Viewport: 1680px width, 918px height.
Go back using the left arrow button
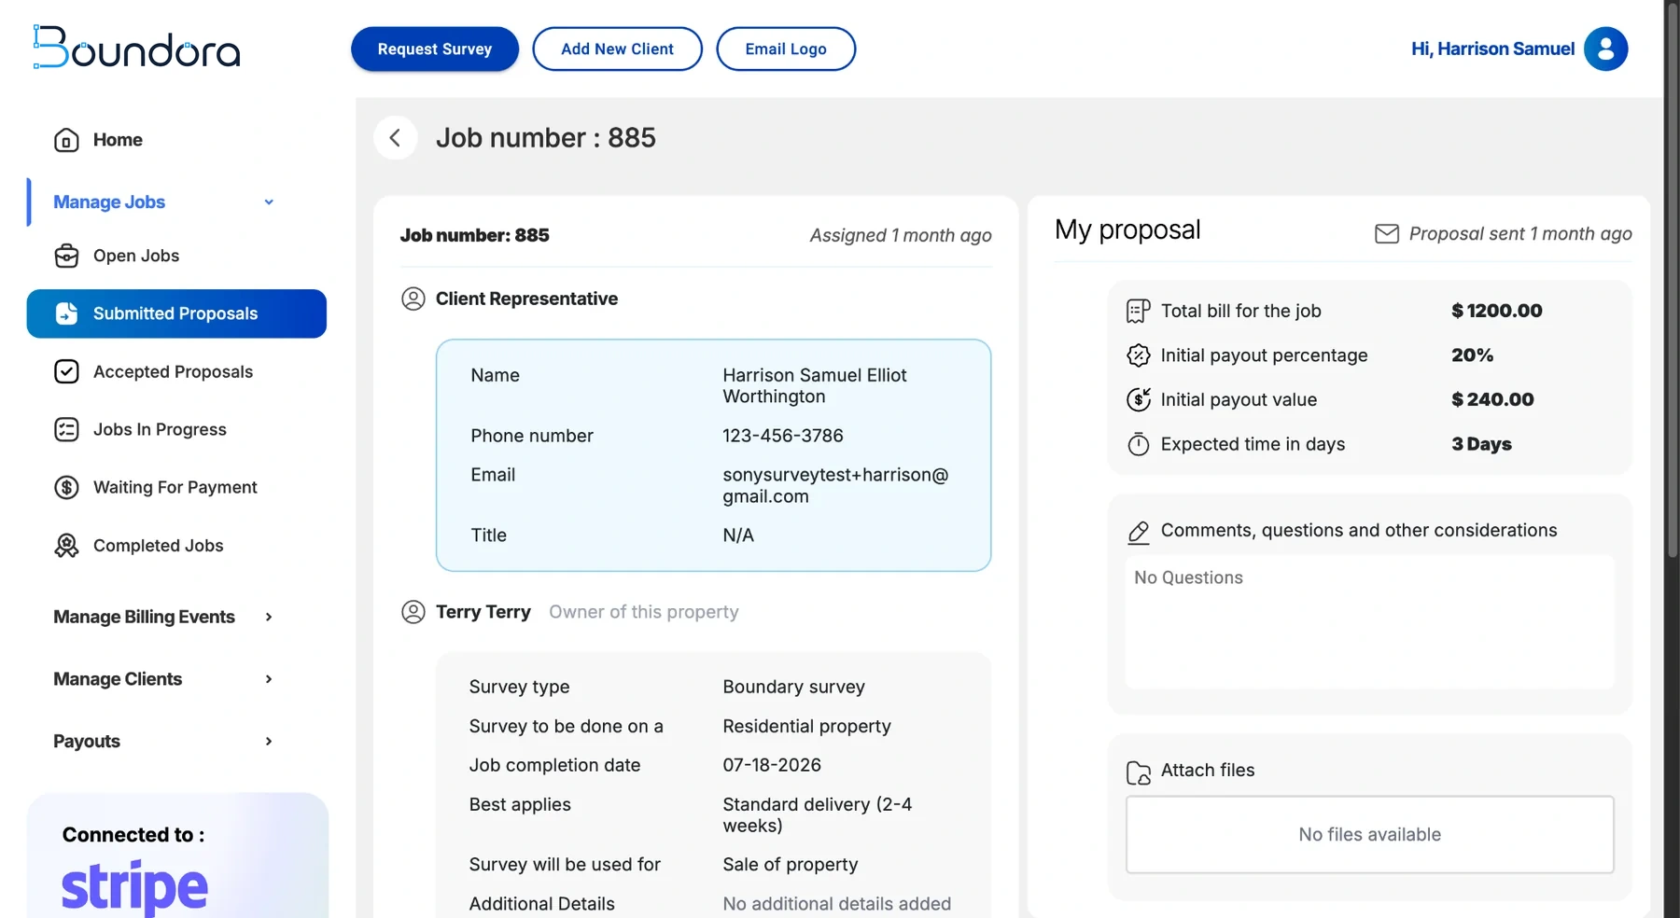[395, 138]
